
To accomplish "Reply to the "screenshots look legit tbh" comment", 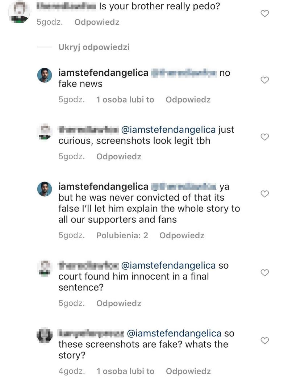I will pos(119,156).
